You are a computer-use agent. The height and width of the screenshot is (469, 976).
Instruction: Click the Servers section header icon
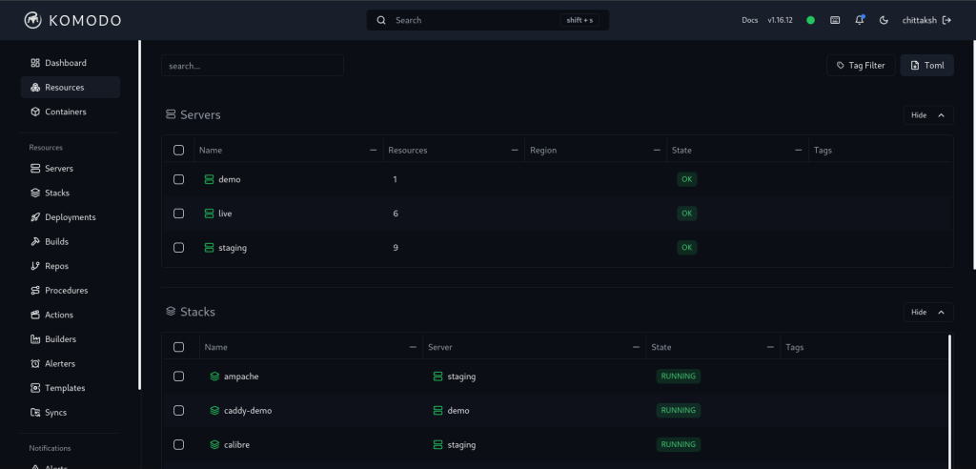point(171,114)
